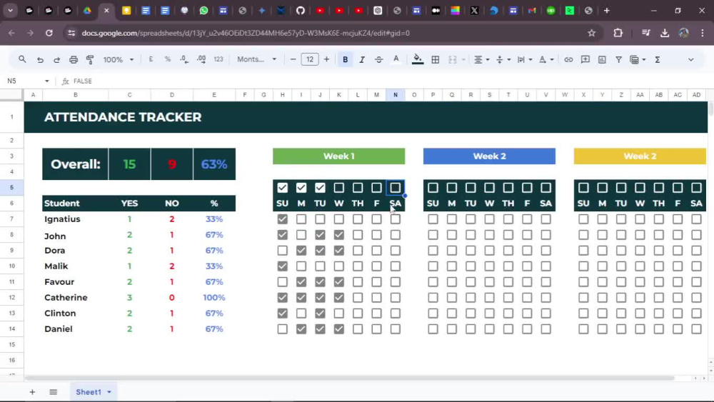
Task: Open table views dropdown
Action: (638, 60)
